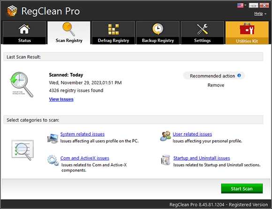Open the Help menu dropdown

click(x=260, y=14)
